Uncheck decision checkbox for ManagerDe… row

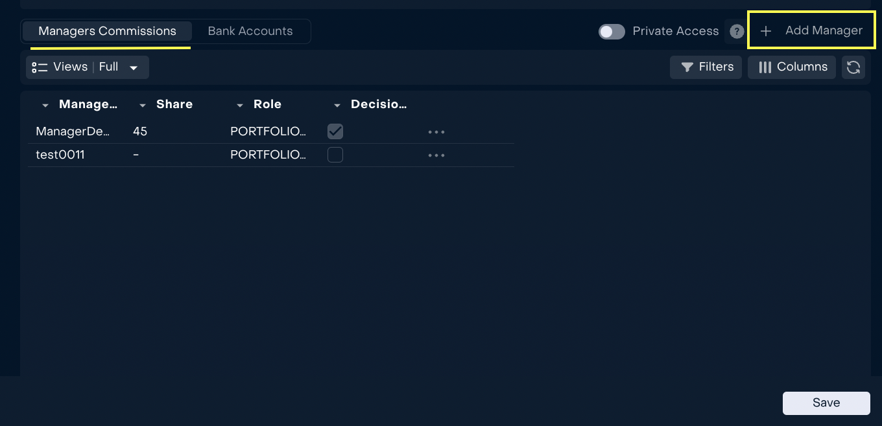point(335,131)
